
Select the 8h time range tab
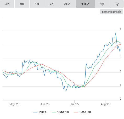point(22,4)
